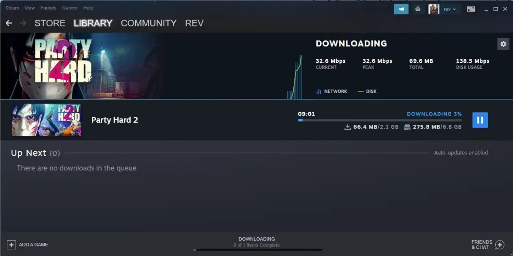513x256 pixels.
Task: Maximize the Steam window
Action: [x=496, y=9]
